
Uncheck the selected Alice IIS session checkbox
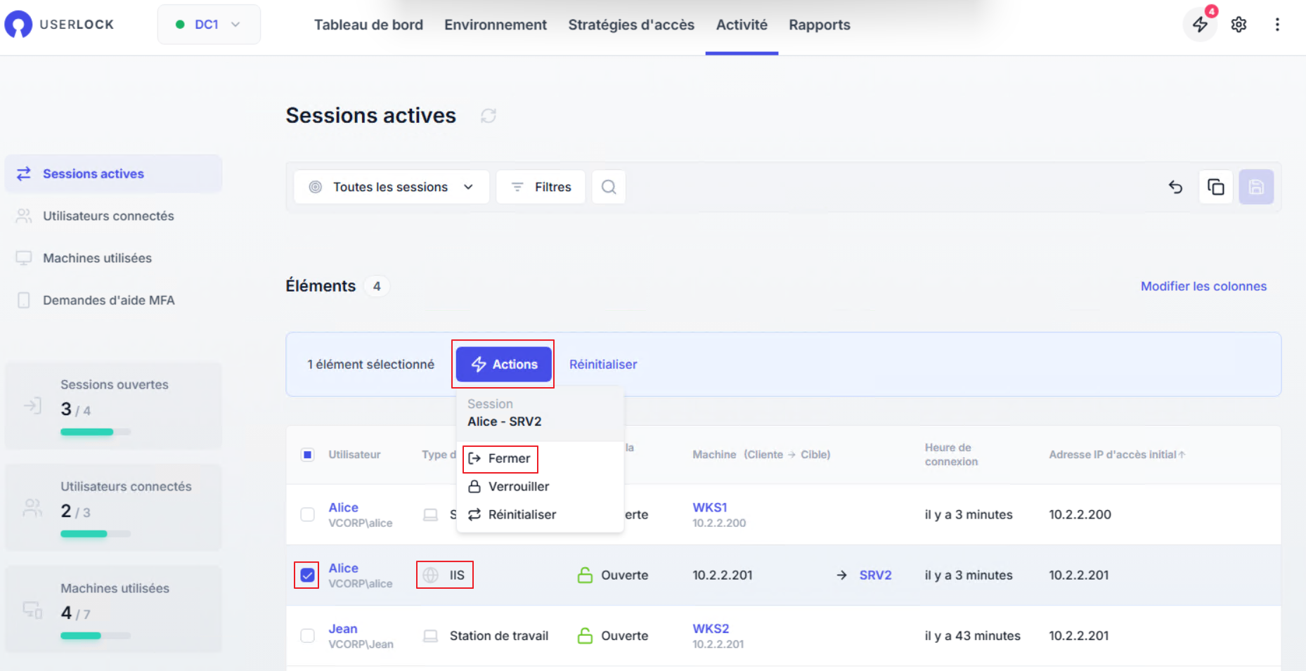click(307, 575)
